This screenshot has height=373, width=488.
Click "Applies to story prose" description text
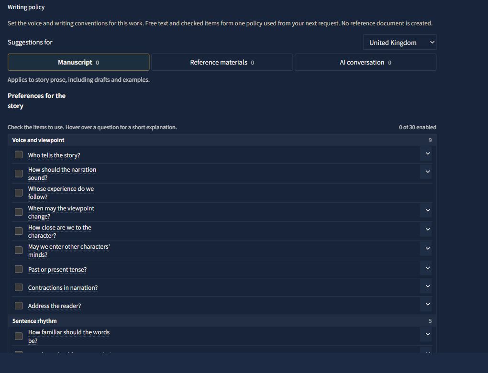coord(79,80)
